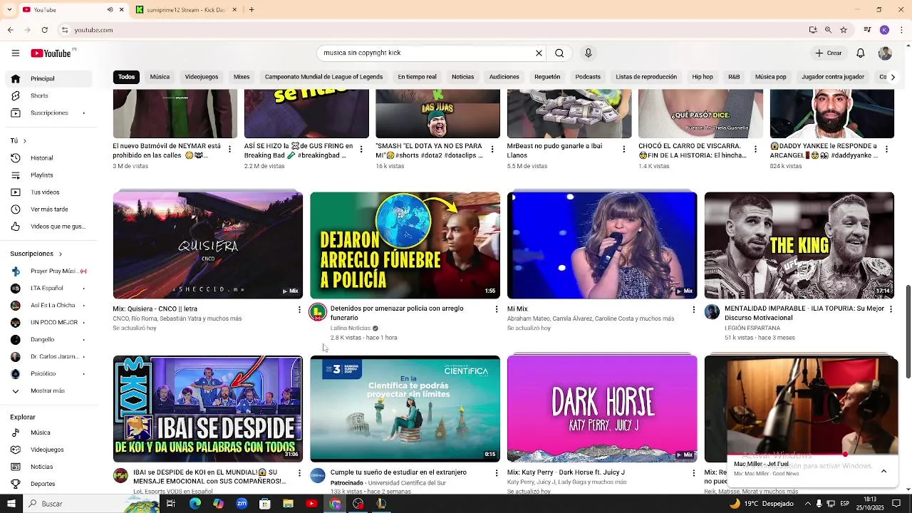This screenshot has height=513, width=912.
Task: Open Dark Horse Katy Perry mix title
Action: coord(566,472)
